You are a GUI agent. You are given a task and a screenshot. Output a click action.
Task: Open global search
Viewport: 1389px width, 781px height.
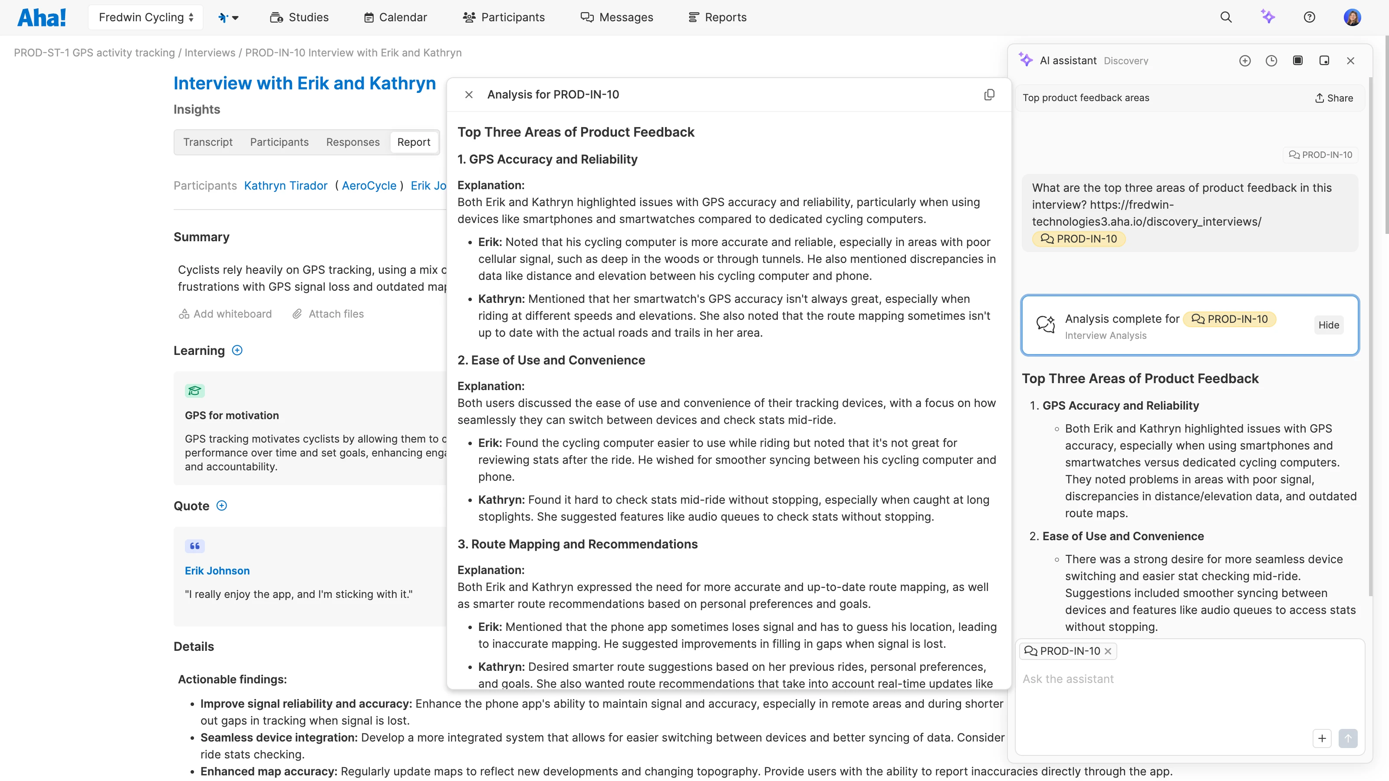[x=1226, y=17]
